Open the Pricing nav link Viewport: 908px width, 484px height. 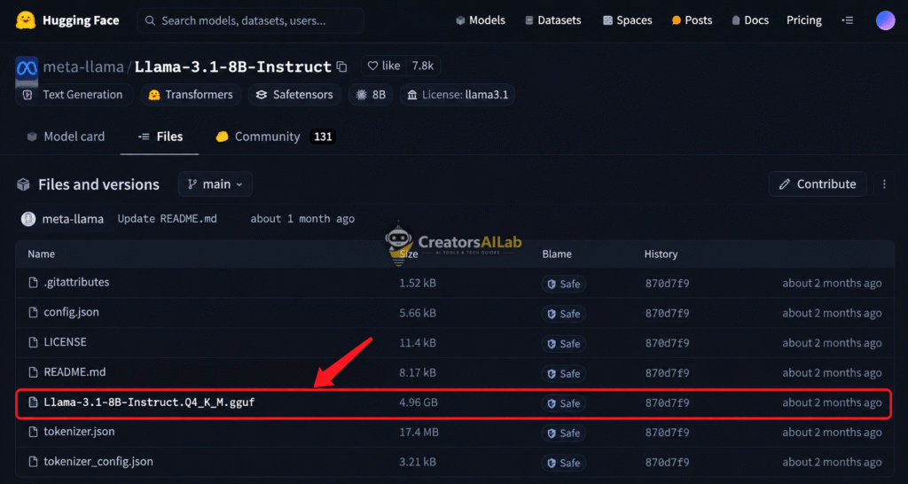(803, 20)
